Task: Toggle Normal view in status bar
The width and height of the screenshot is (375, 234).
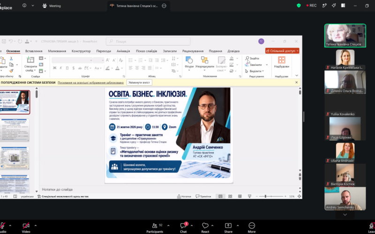Action: 220,196
